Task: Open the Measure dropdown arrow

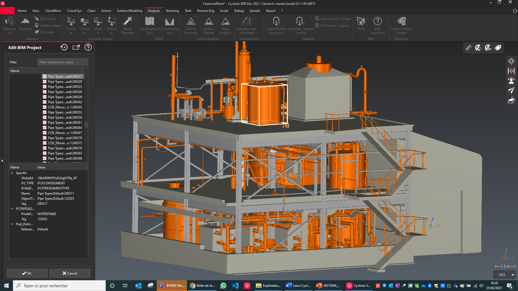Action: (x=10, y=33)
